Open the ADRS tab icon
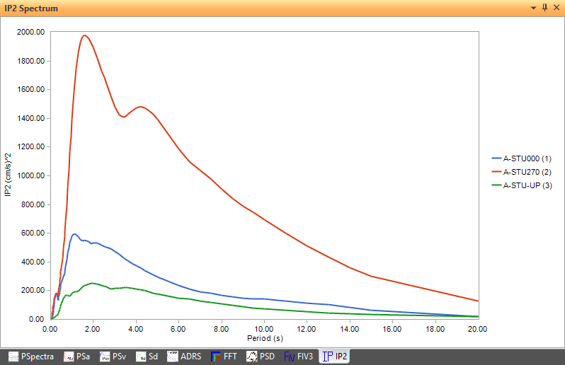The width and height of the screenshot is (565, 365). point(173,357)
